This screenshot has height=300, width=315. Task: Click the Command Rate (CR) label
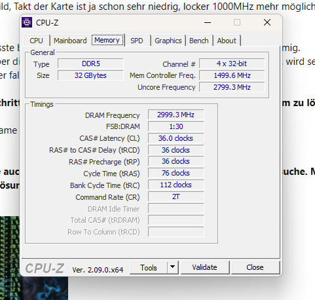pyautogui.click(x=107, y=197)
